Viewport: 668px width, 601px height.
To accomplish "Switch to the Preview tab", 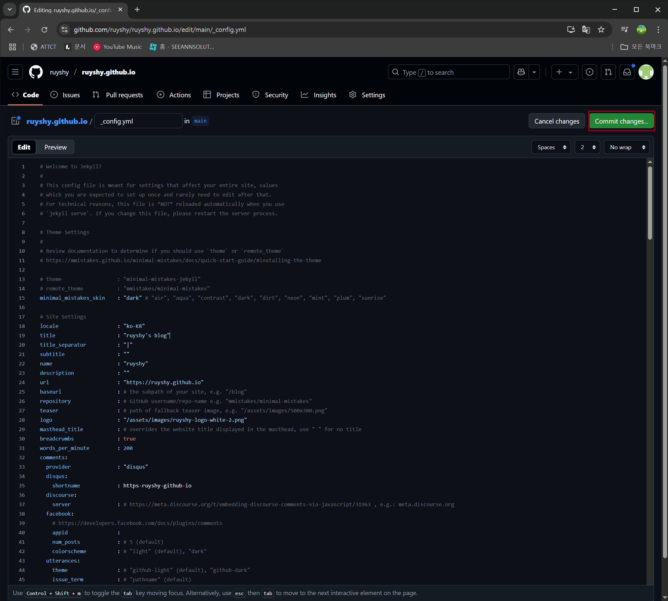I will (x=55, y=147).
